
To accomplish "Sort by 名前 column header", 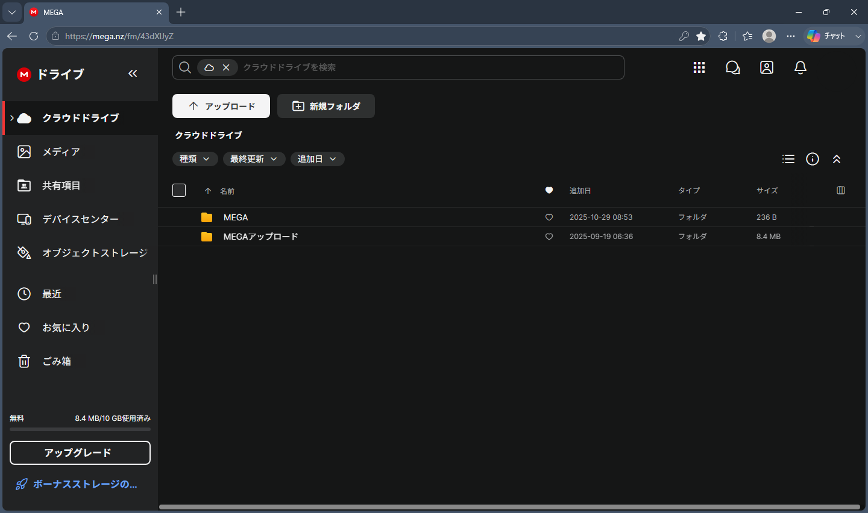I will (227, 191).
